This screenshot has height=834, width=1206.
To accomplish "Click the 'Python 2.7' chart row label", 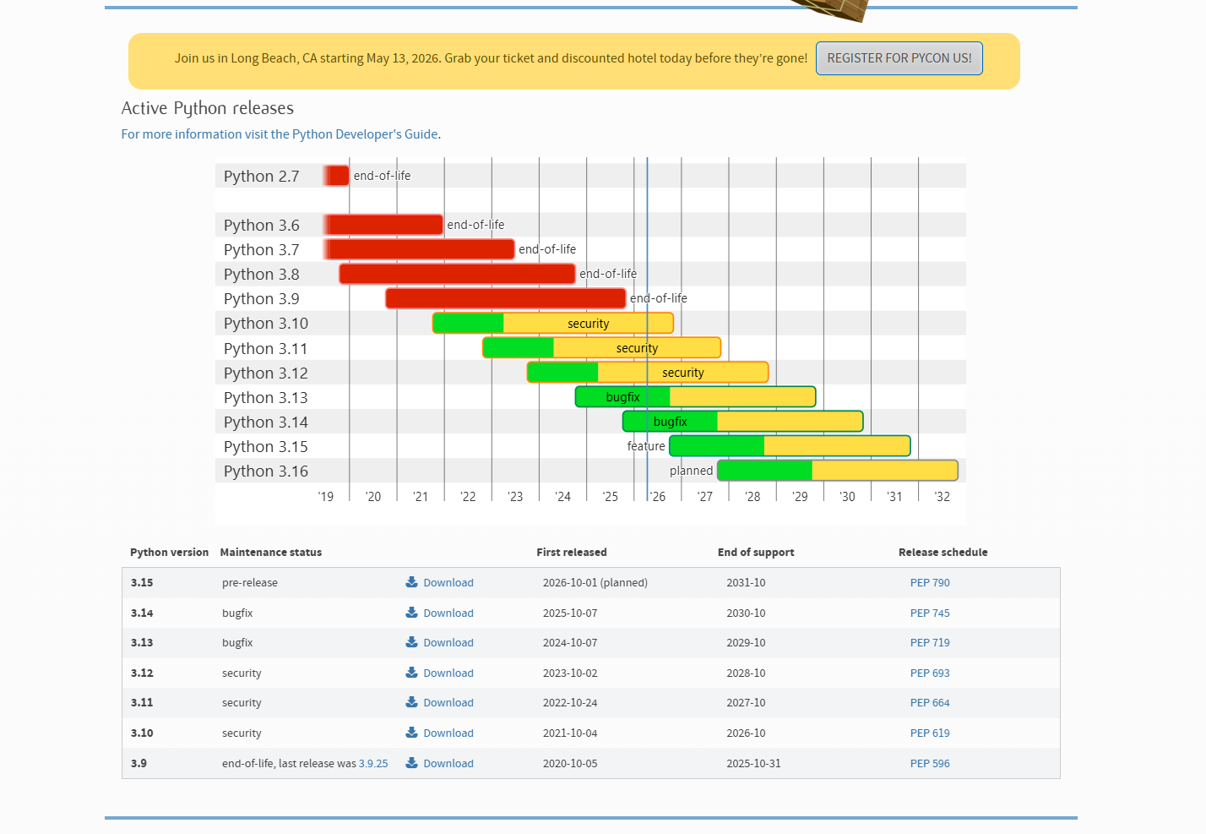I will coord(262,177).
